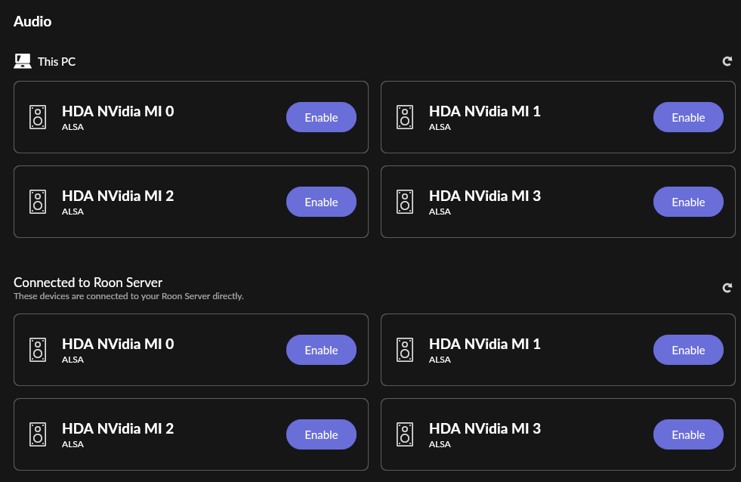
Task: Enable Roon Server's HDA NVidia MI 1
Action: (x=689, y=350)
